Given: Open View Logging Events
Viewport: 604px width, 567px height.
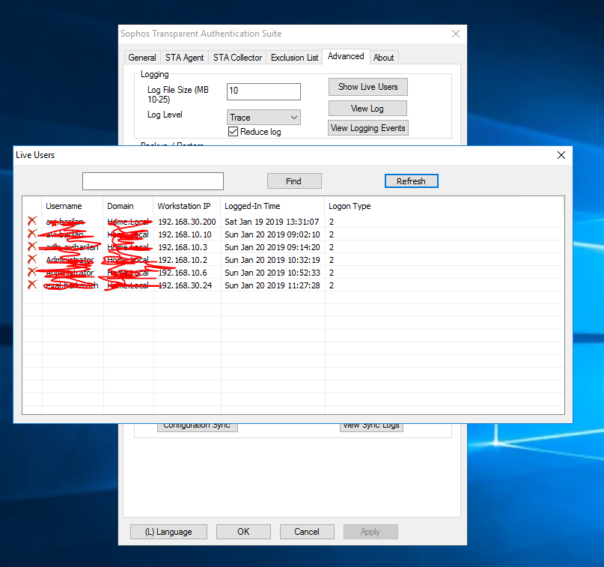Looking at the screenshot, I should (368, 128).
